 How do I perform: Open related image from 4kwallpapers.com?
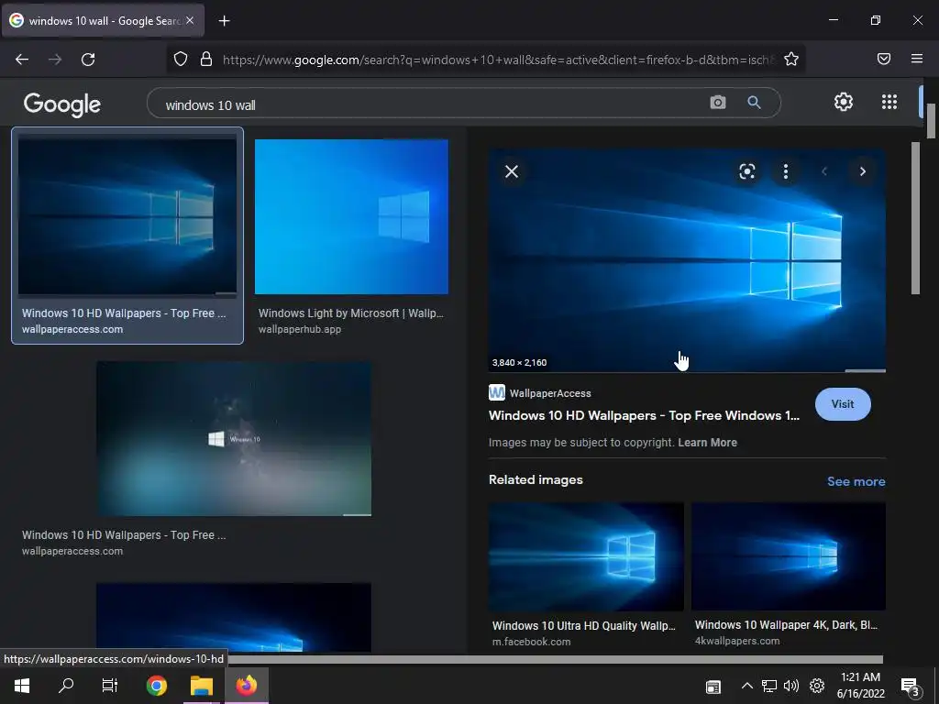(x=788, y=556)
